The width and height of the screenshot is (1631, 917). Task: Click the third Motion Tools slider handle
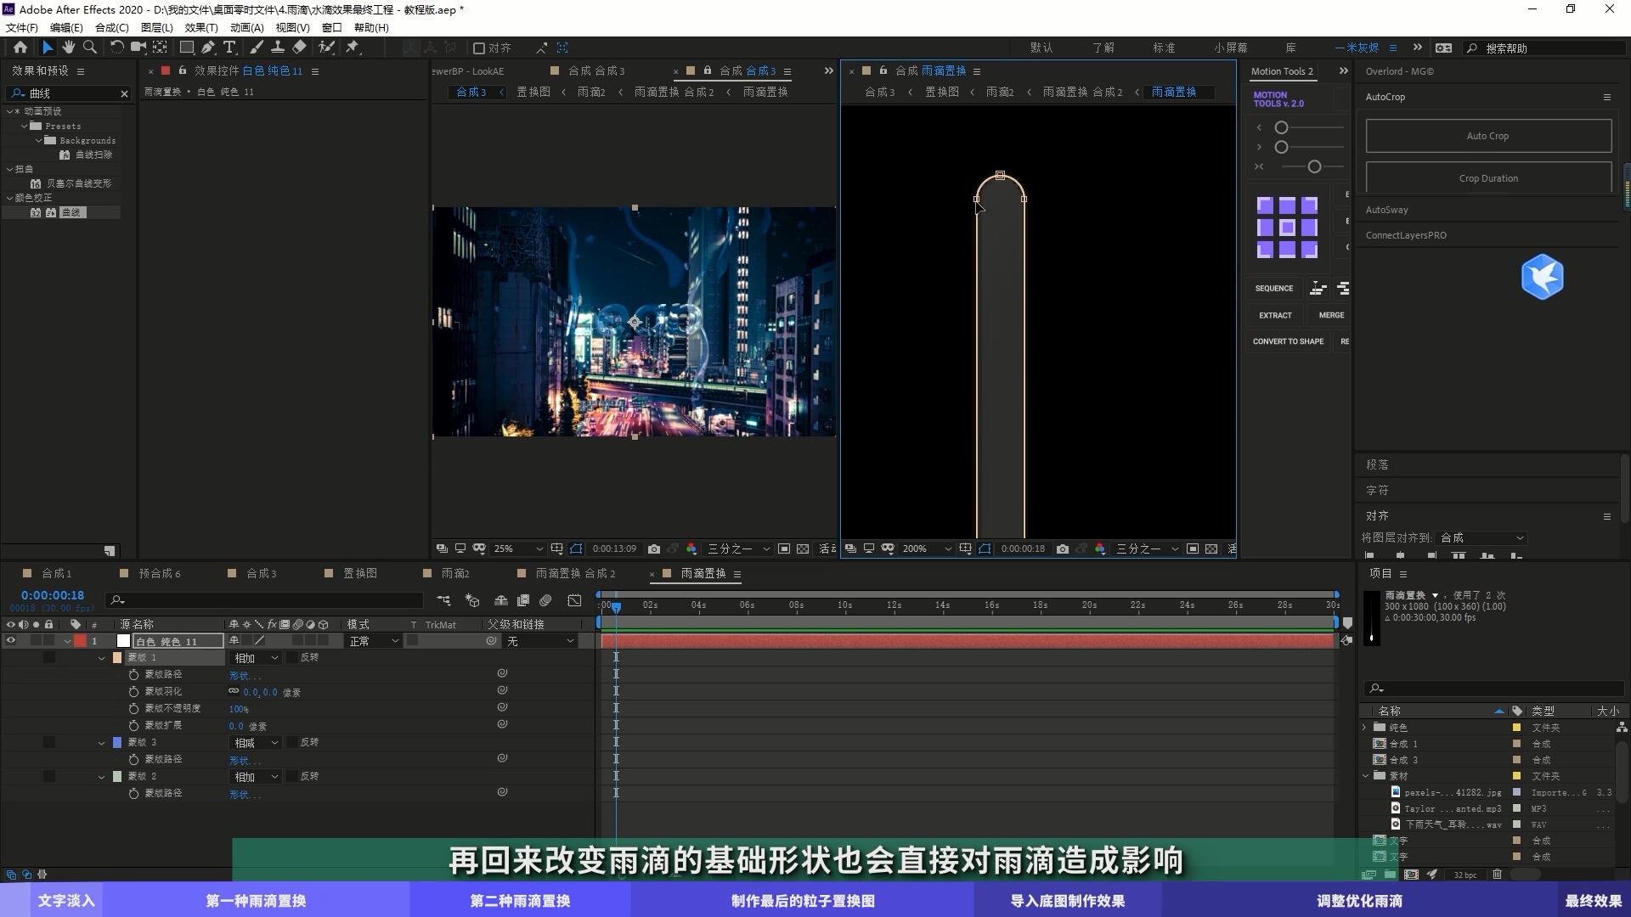(1314, 166)
